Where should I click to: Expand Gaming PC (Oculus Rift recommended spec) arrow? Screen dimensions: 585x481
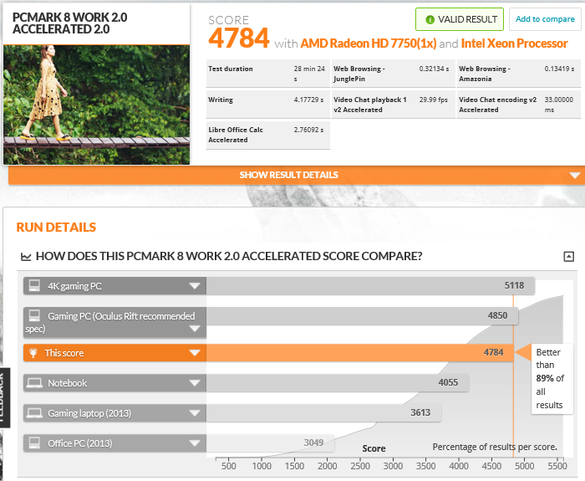[195, 329]
